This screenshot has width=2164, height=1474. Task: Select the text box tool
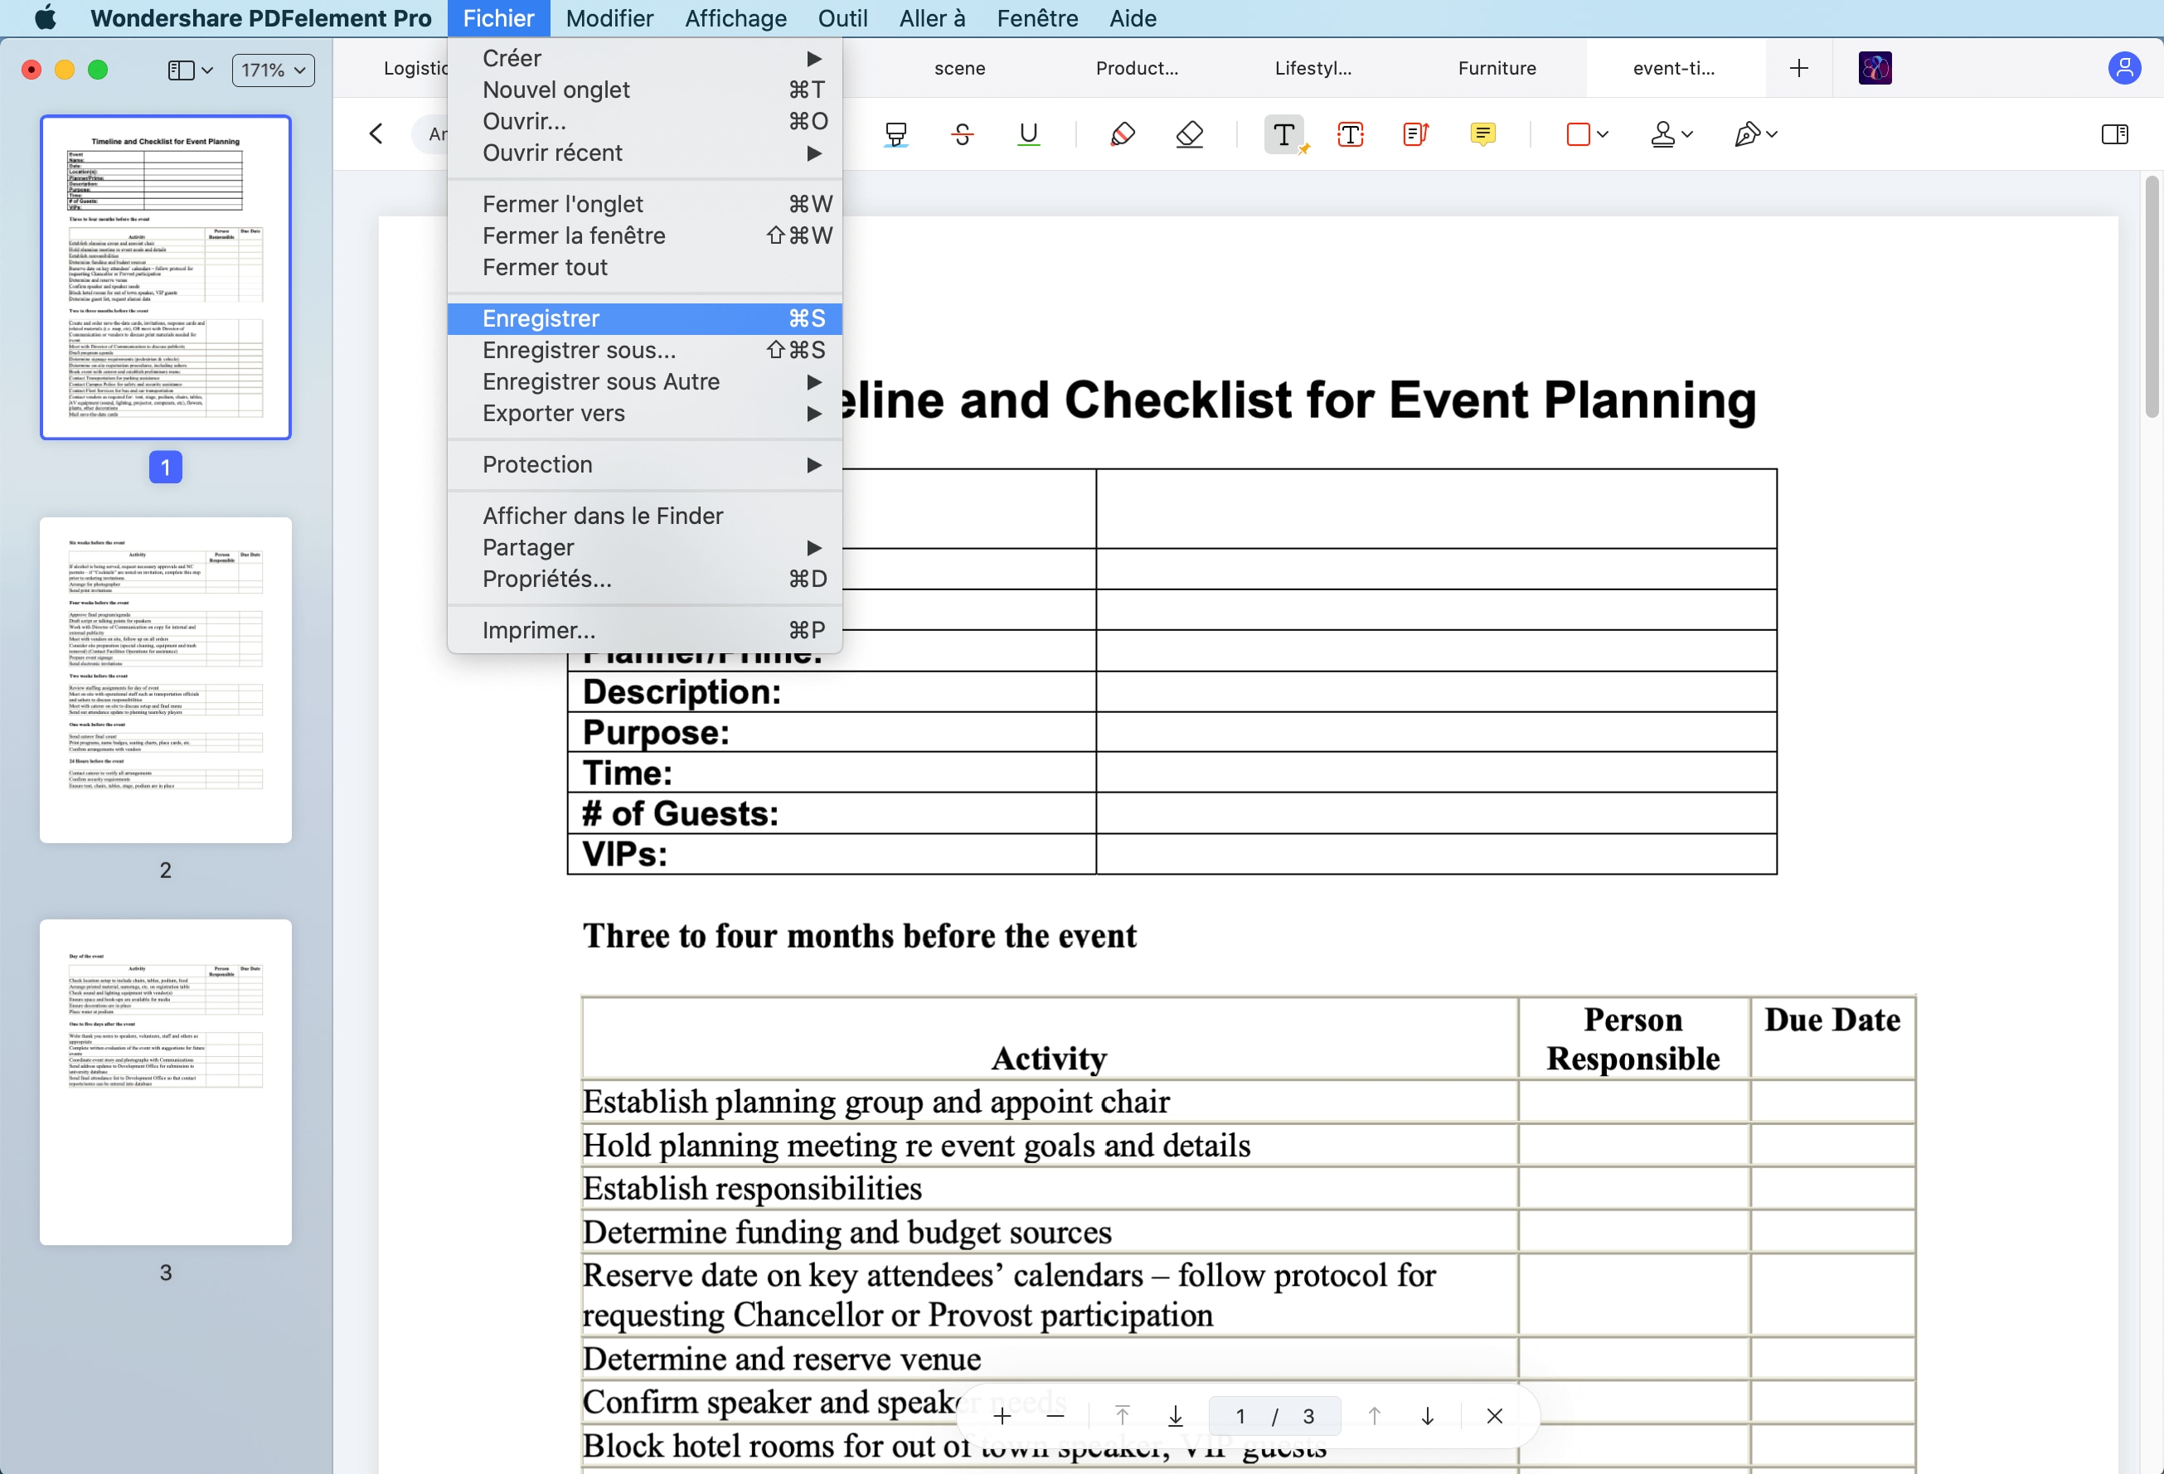click(1348, 133)
